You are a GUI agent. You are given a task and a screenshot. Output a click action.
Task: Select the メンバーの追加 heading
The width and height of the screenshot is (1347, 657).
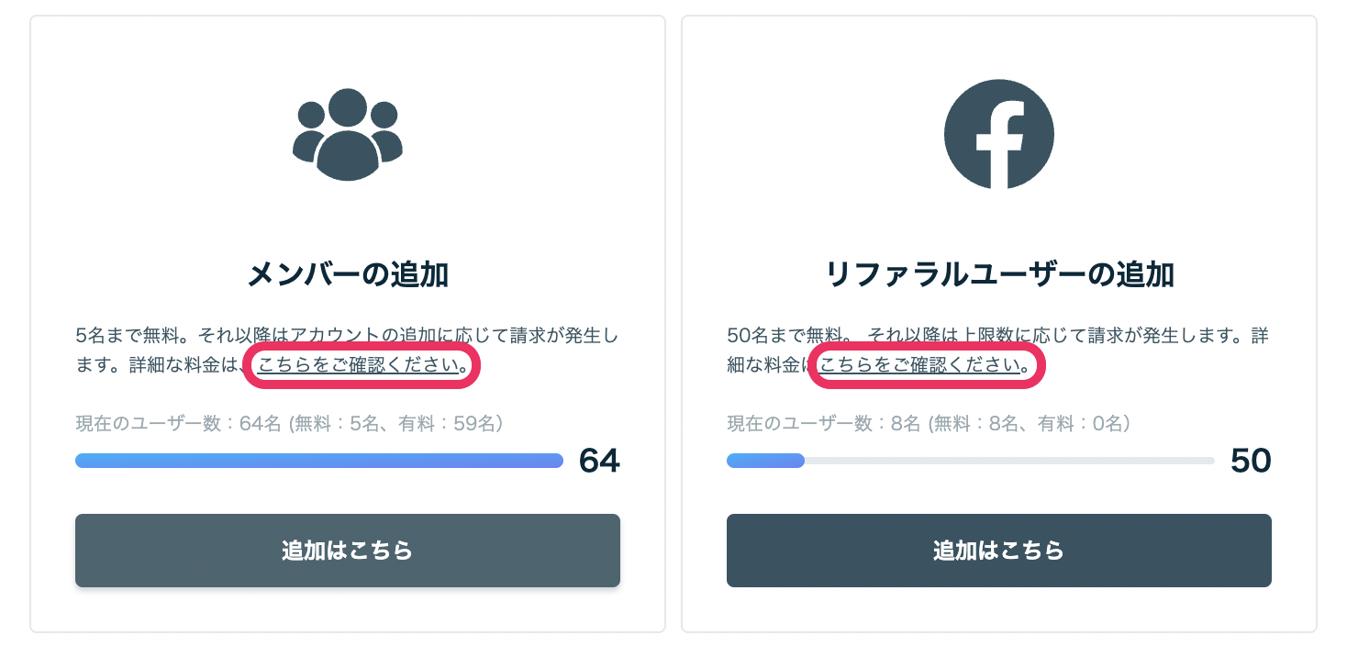coord(348,274)
